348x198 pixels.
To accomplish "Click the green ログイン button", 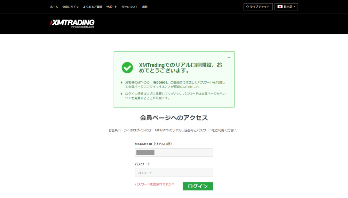I will (x=198, y=186).
